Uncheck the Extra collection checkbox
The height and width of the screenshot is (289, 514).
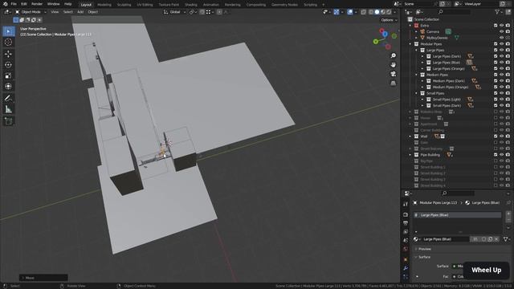point(496,25)
